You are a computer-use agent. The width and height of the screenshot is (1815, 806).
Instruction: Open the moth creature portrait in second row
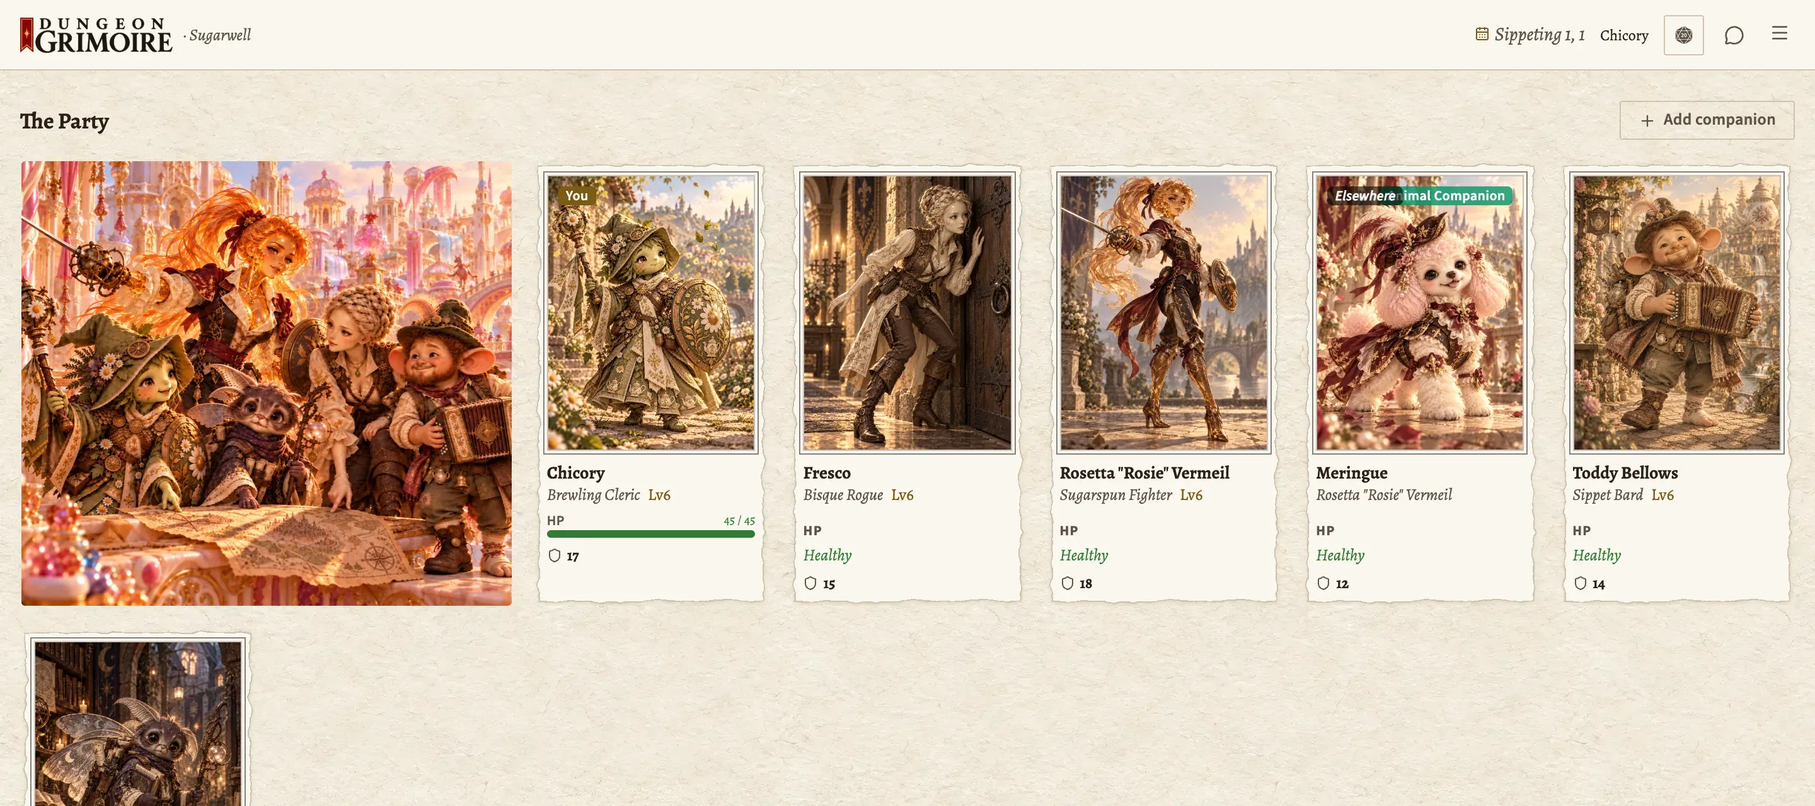tap(137, 723)
